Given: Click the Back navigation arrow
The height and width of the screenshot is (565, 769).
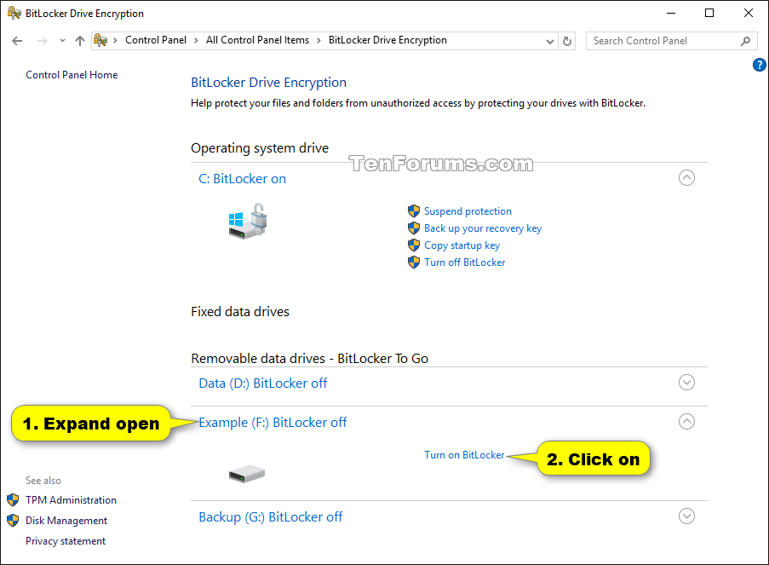Looking at the screenshot, I should coord(17,41).
